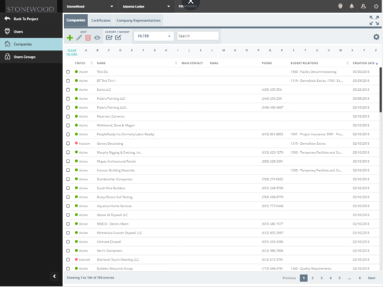
Task: Check the Gentry Decorating row checkbox
Action: click(68, 143)
